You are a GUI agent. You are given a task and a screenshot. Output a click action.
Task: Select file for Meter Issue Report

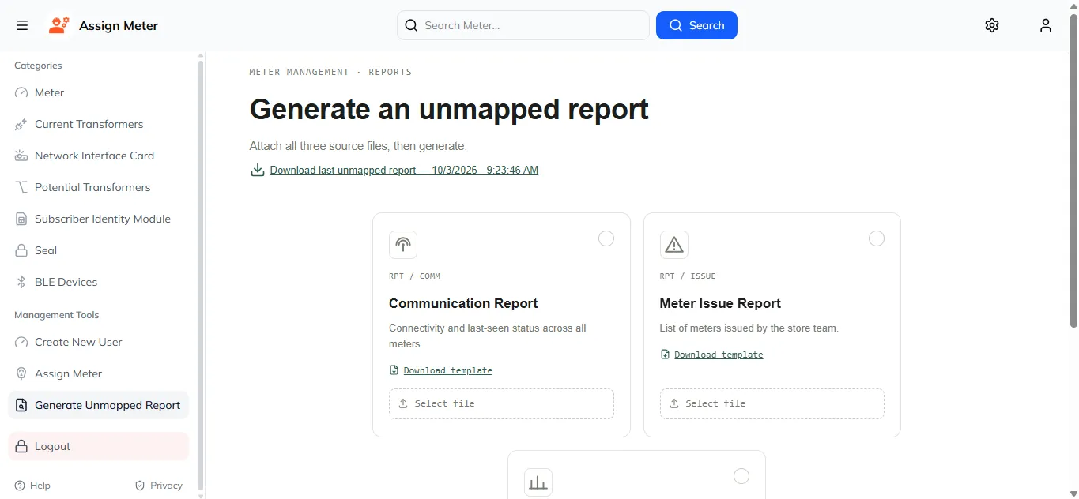(x=772, y=403)
